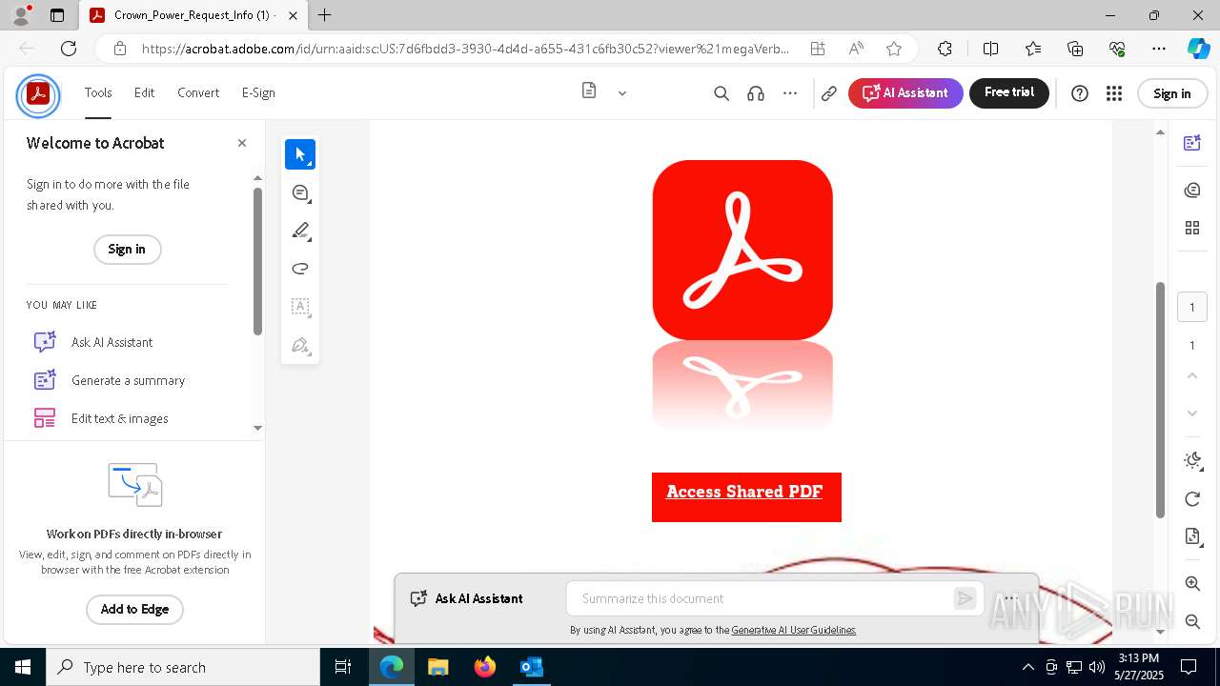Viewport: 1220px width, 686px height.
Task: Select Generate a summary suggestion
Action: pyautogui.click(x=110, y=380)
